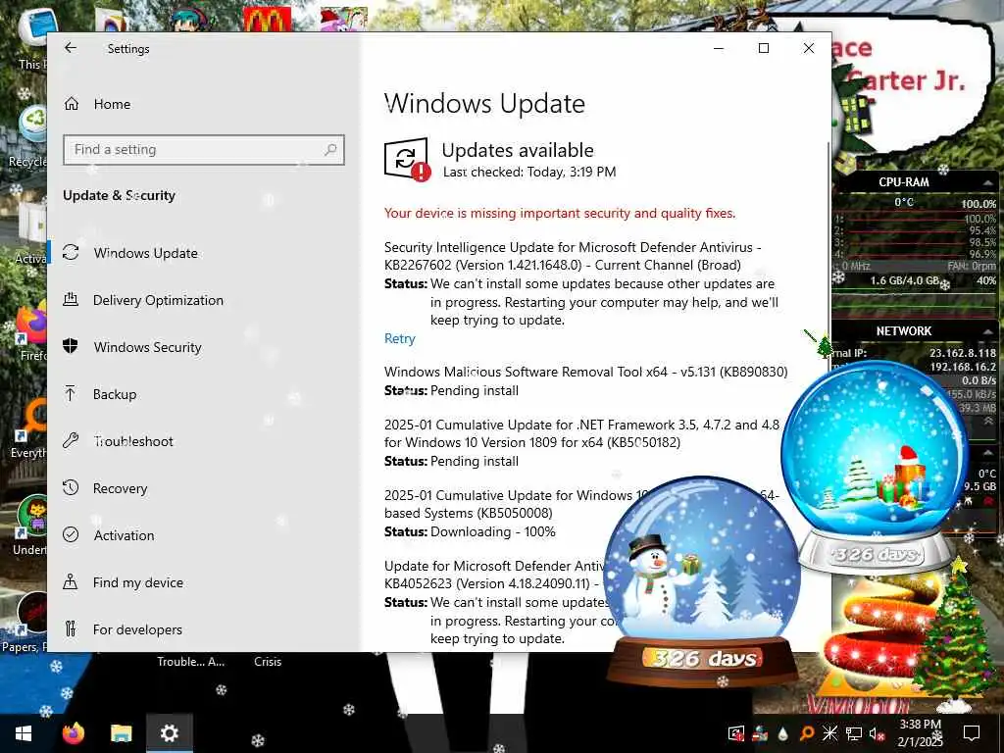1004x753 pixels.
Task: Open the Troubleshoot section
Action: coord(133,441)
